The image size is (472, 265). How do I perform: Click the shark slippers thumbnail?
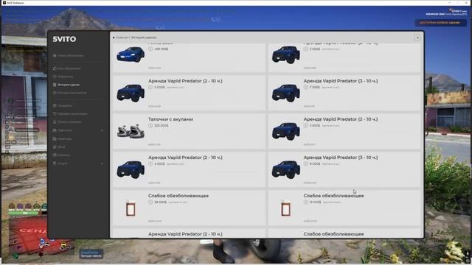(x=131, y=131)
